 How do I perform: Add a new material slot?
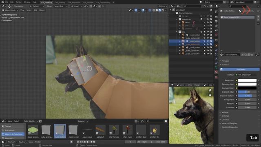coord(258,16)
